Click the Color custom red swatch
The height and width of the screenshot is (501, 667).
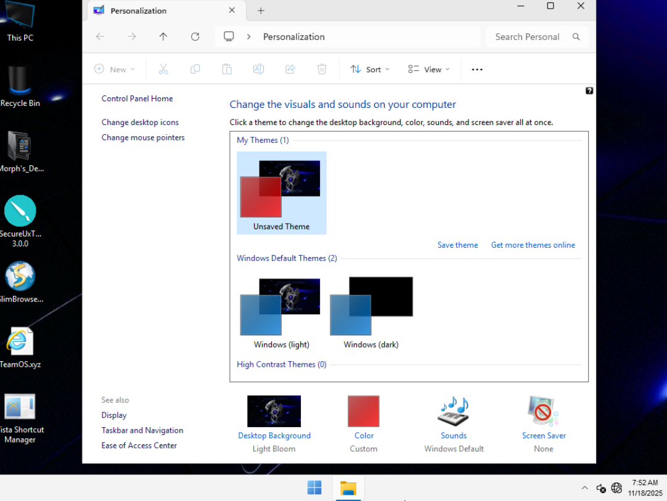[x=364, y=412]
